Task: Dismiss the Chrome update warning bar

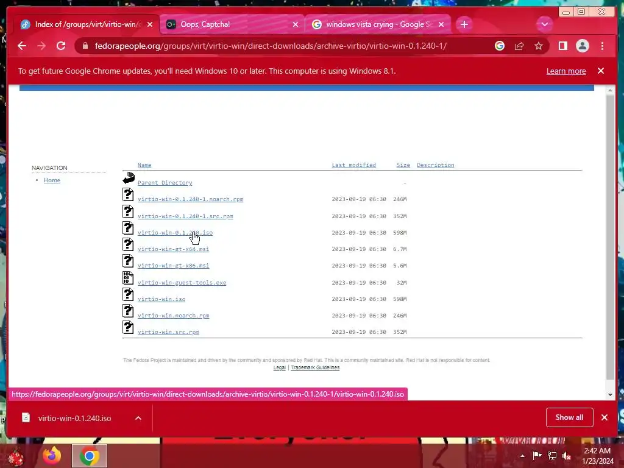Action: (x=600, y=71)
